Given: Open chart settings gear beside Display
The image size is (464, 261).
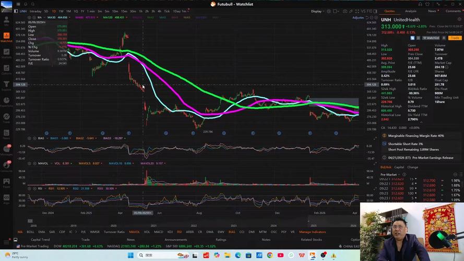Looking at the screenshot, I should (328, 11).
